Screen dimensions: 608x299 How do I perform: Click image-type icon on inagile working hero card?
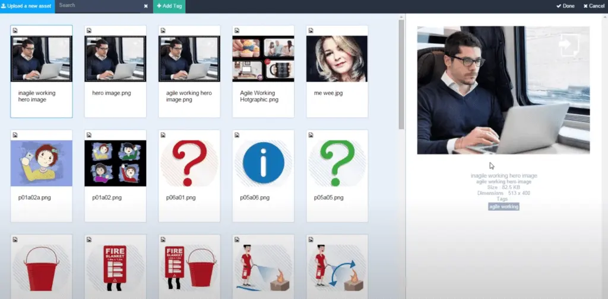(15, 31)
